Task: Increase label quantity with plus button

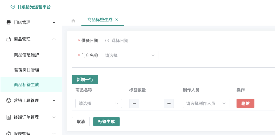Action: point(169,103)
